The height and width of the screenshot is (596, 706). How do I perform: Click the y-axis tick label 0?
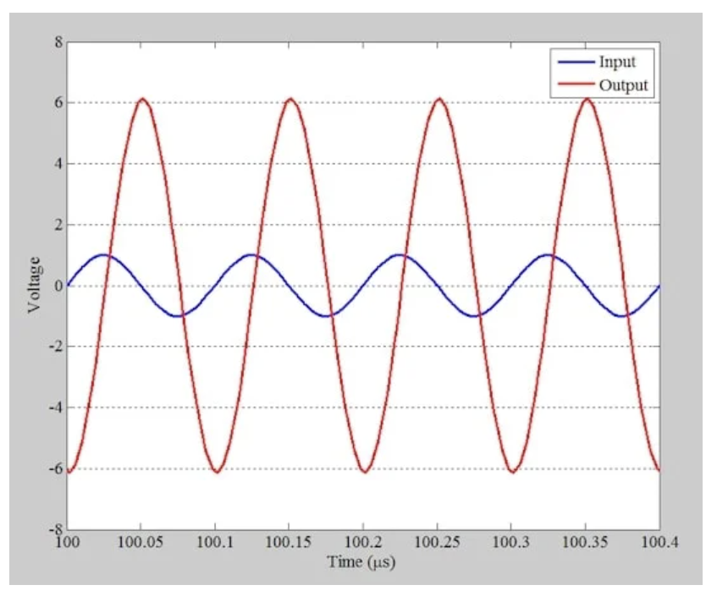click(58, 286)
